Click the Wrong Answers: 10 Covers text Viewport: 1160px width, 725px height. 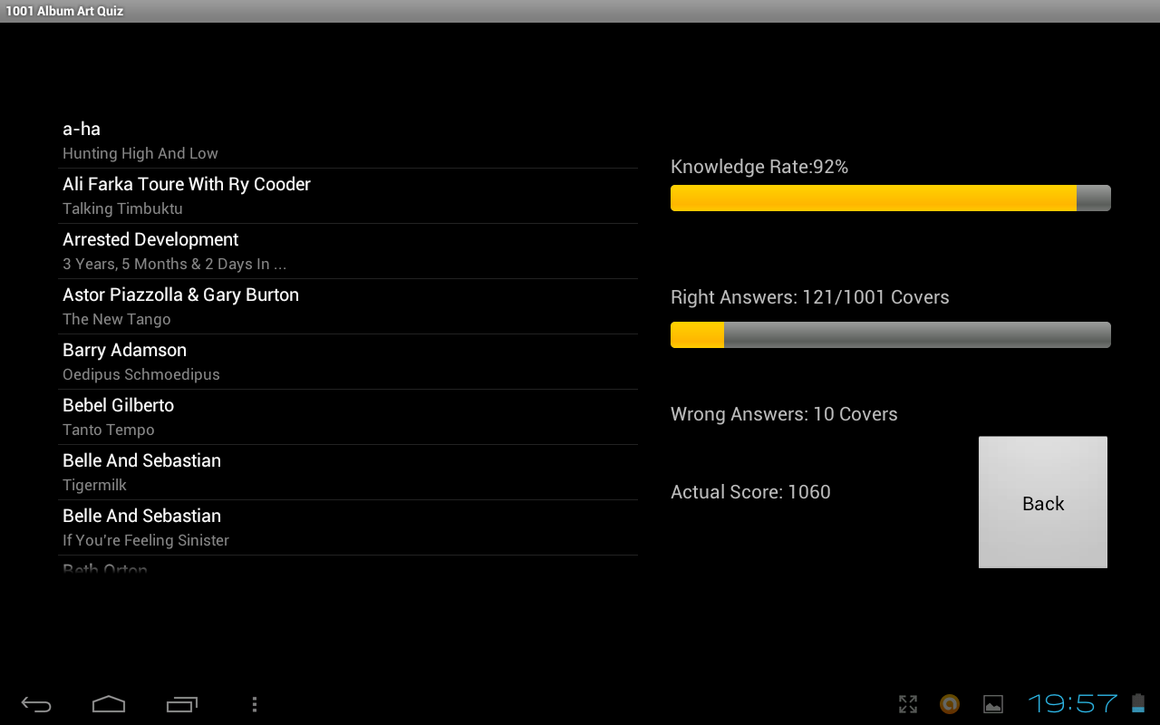784,414
